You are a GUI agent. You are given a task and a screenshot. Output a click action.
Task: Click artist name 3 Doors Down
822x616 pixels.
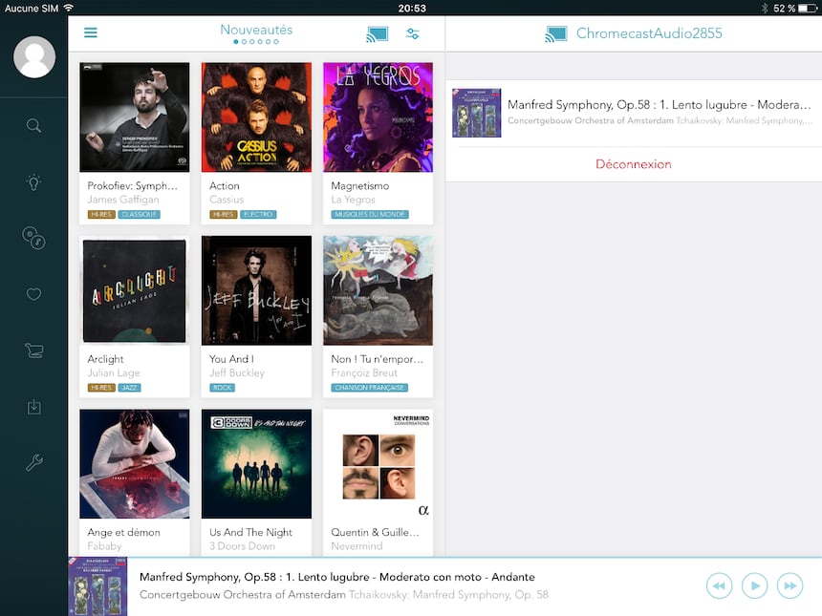click(242, 546)
